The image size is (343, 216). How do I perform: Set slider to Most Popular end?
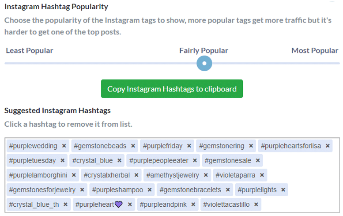pyautogui.click(x=339, y=63)
